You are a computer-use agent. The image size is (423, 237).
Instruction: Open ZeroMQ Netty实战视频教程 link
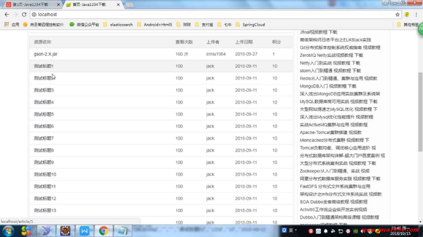coord(331,55)
